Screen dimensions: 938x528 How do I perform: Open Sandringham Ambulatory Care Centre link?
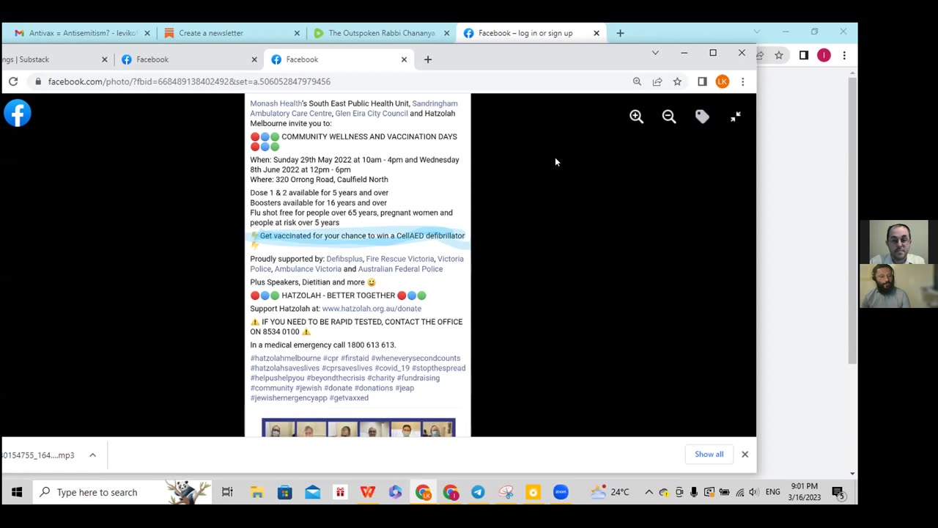click(x=354, y=109)
